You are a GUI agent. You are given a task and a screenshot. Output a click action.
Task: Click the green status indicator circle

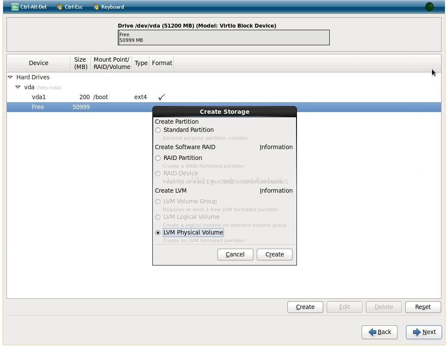click(429, 6)
